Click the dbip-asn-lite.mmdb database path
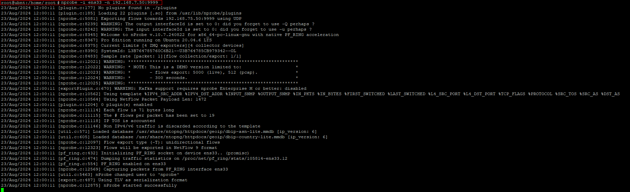Viewport: 630px width, 192px height. point(205,131)
